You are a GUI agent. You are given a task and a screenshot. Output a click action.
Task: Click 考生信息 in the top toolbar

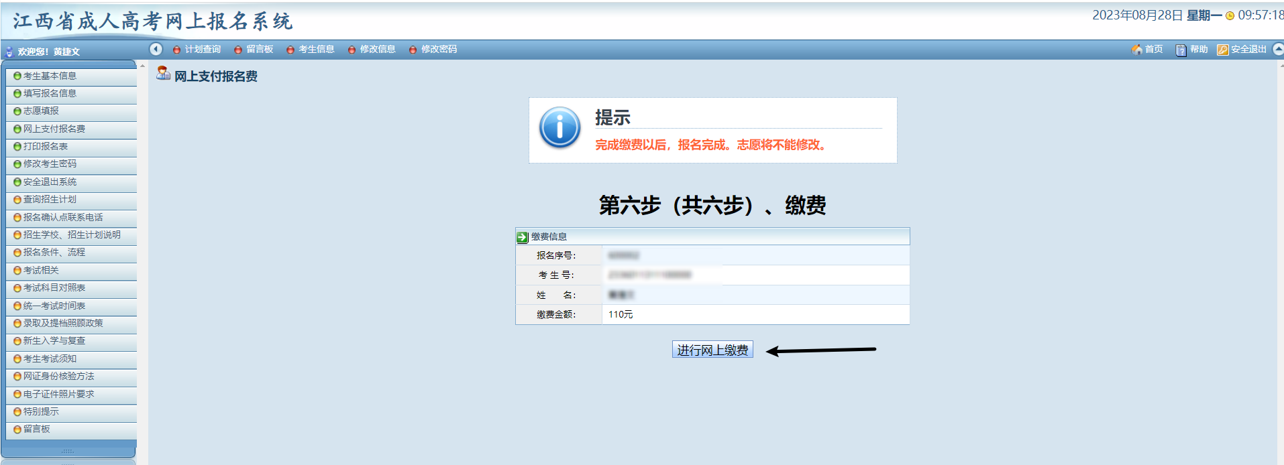[x=317, y=50]
